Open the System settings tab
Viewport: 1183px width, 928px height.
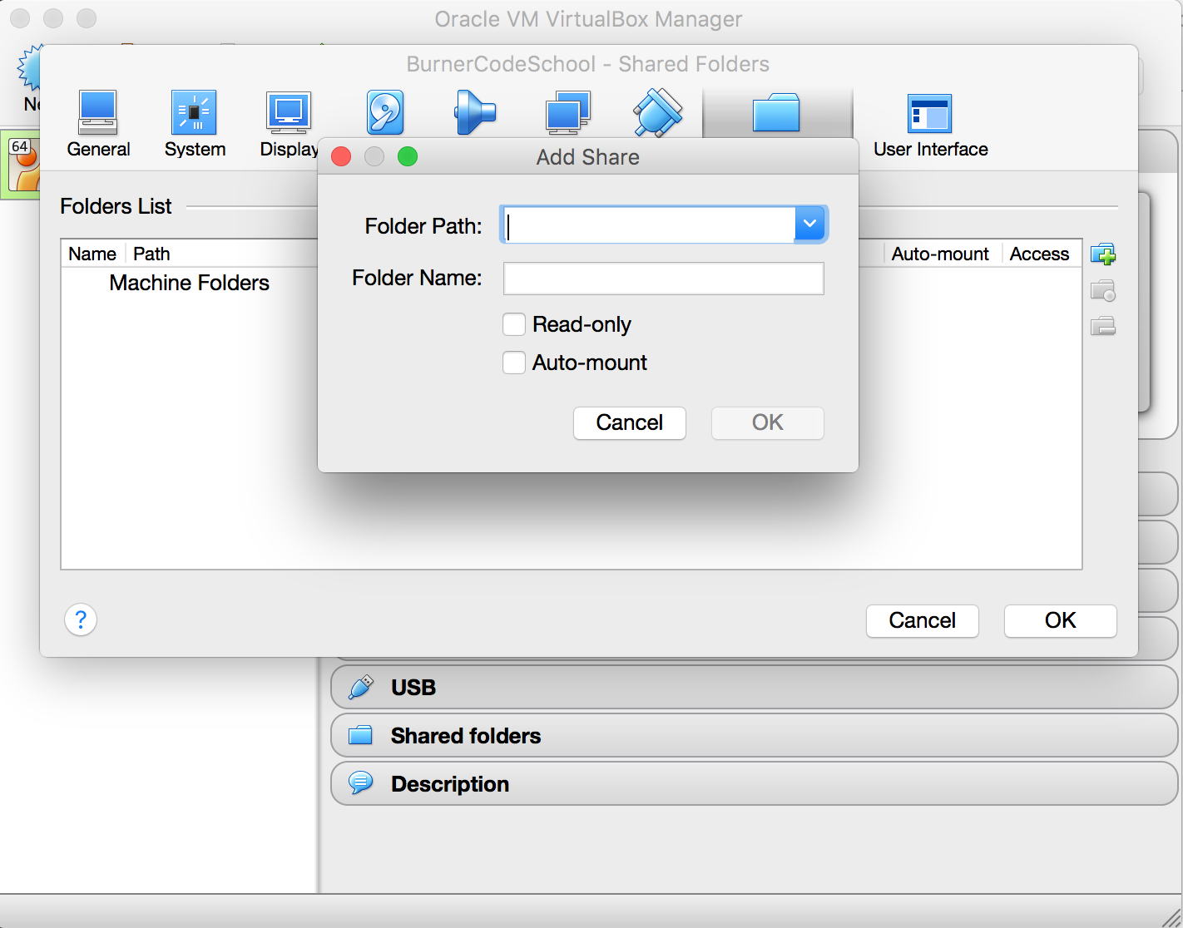[x=195, y=124]
